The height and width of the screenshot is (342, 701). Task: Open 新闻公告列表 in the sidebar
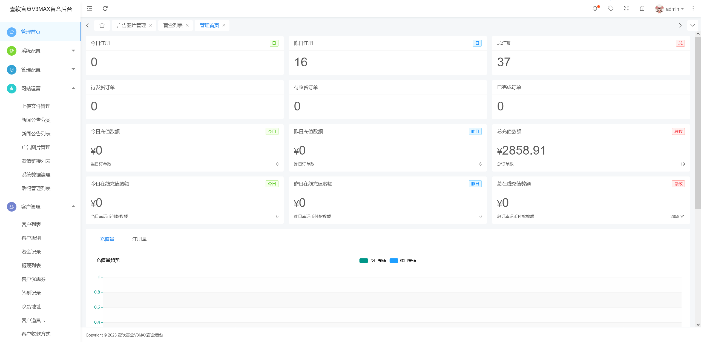[x=36, y=133]
